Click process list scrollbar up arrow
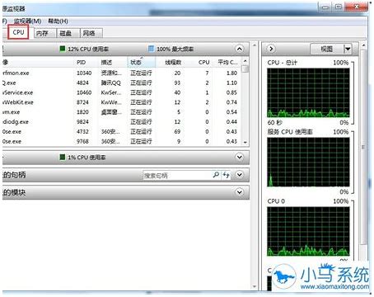374x297 pixels. pos(245,61)
